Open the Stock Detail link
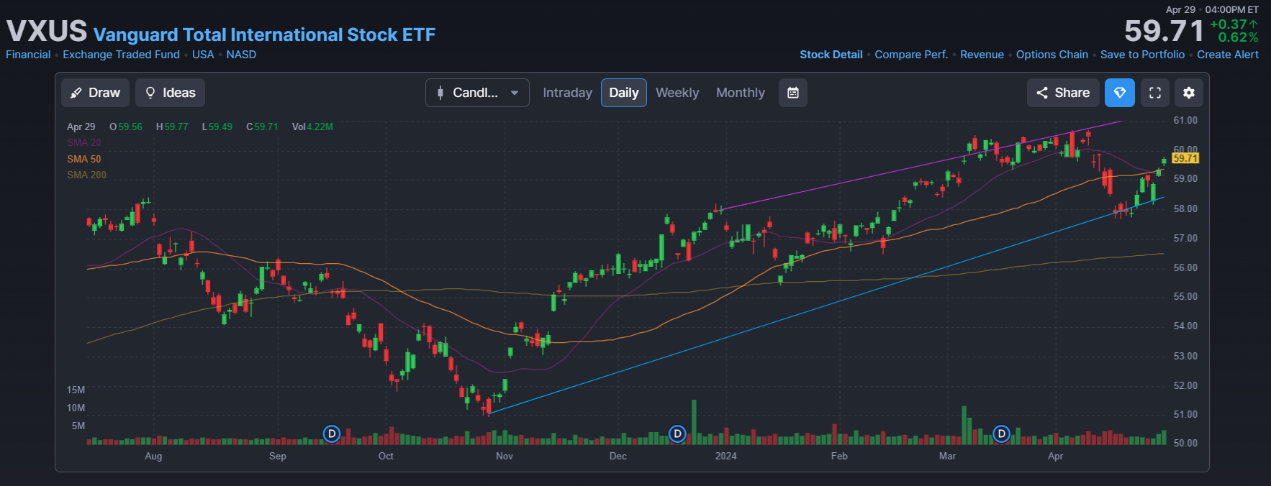This screenshot has width=1271, height=486. pos(831,55)
